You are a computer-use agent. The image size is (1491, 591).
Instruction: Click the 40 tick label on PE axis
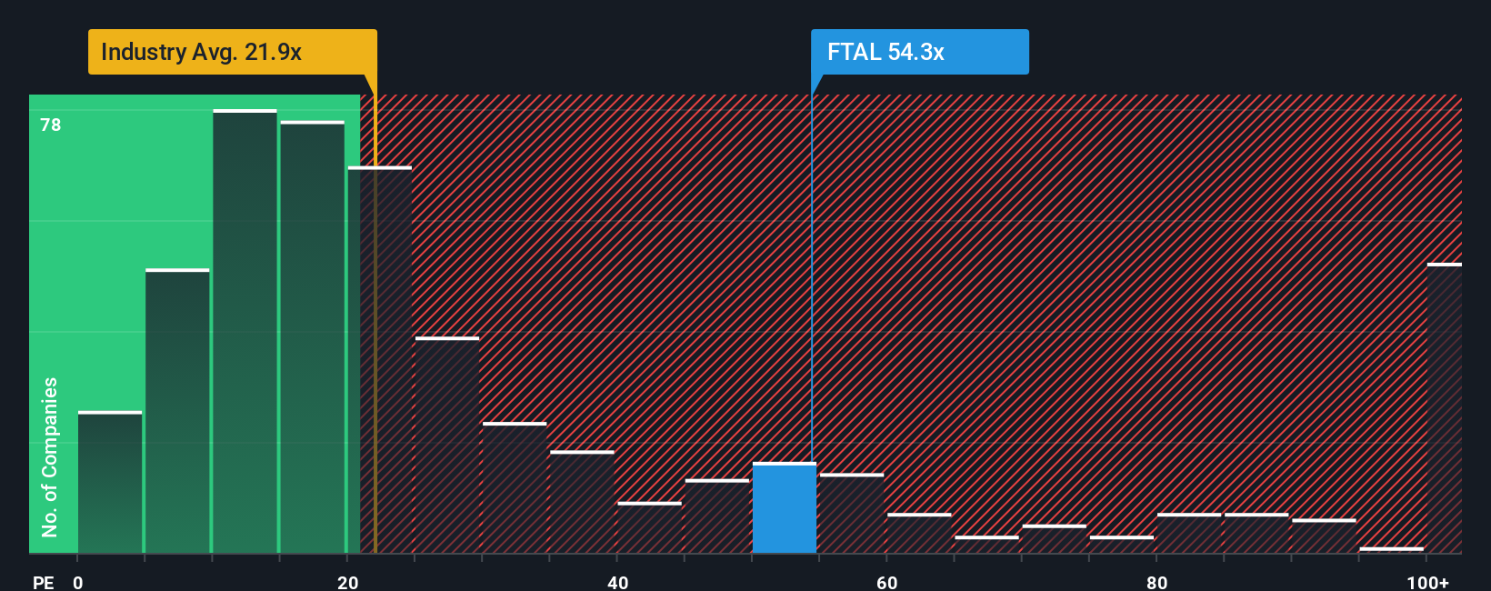coord(618,582)
